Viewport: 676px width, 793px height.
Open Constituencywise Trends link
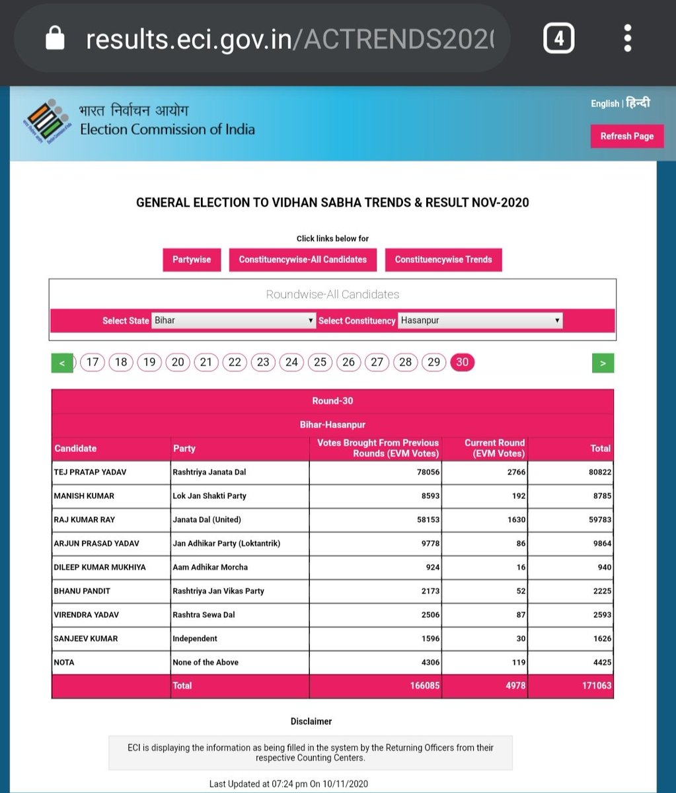pos(443,260)
